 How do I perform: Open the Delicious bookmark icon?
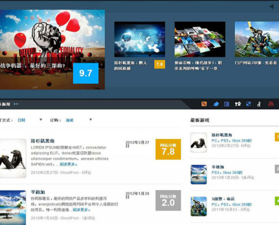coord(249,104)
